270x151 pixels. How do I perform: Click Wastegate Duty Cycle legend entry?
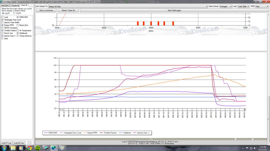pos(70,133)
